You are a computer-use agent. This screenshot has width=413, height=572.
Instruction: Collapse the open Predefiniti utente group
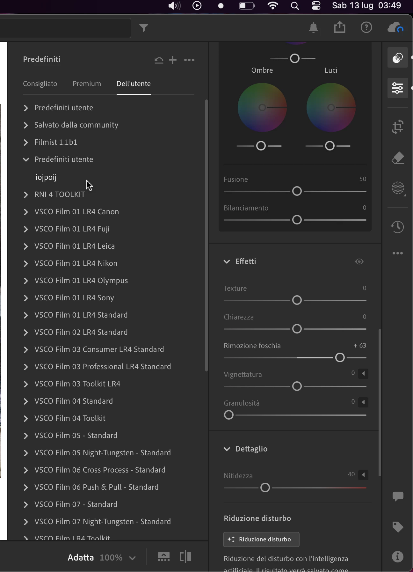click(26, 159)
